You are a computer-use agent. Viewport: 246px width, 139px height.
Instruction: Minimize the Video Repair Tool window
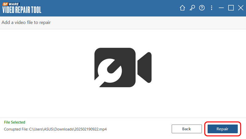(220, 8)
